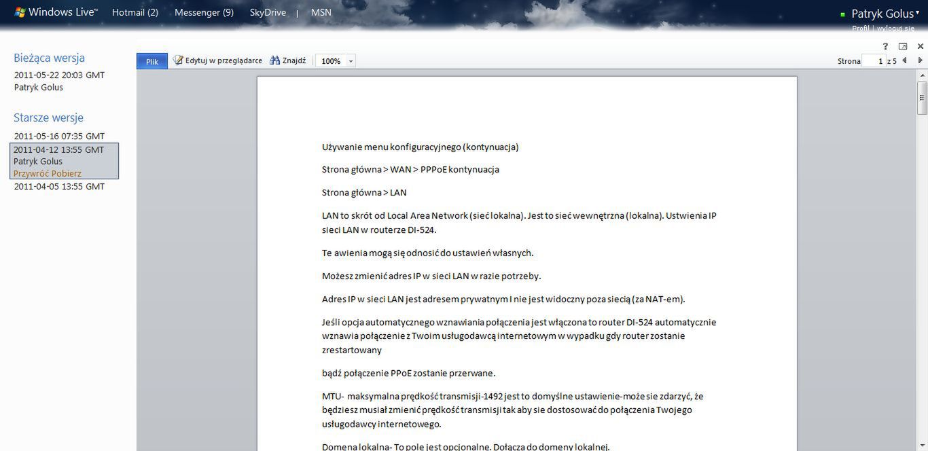Go to next page arrow

[x=921, y=60]
